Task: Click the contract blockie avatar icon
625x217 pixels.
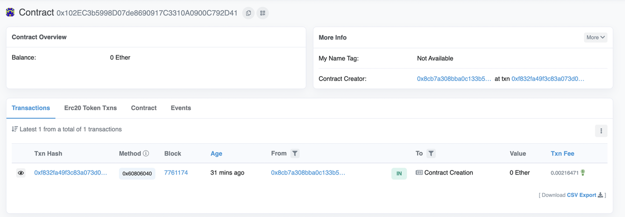Action: (10, 13)
